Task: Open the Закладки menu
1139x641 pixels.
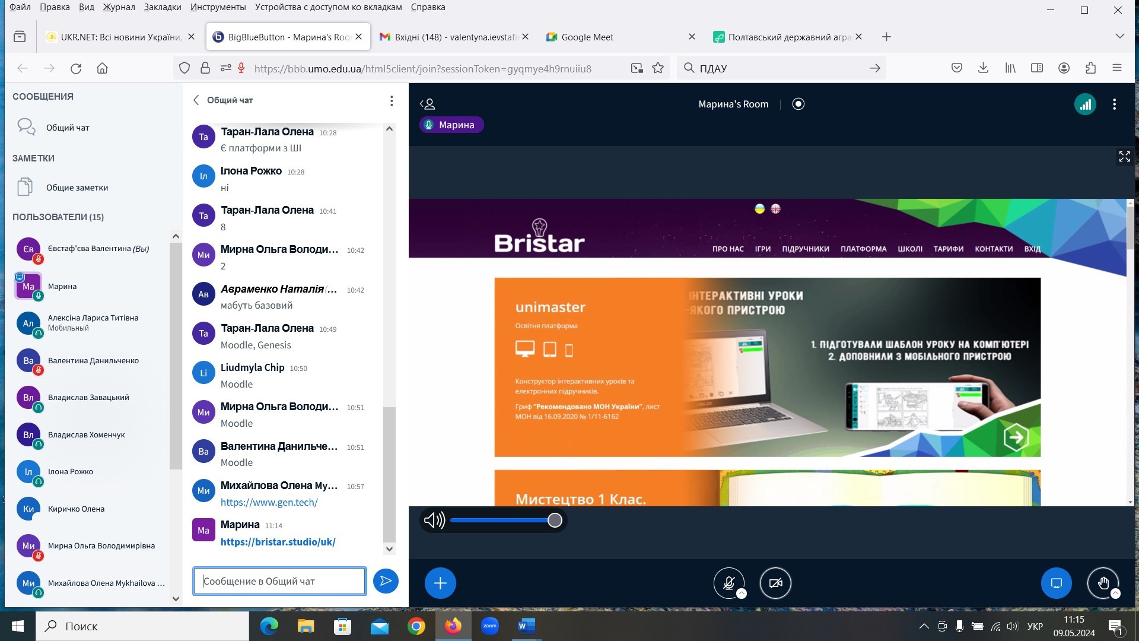Action: coord(163,7)
